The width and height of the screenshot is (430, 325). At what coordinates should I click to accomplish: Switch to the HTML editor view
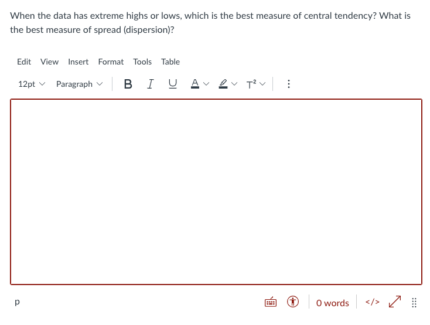point(373,302)
